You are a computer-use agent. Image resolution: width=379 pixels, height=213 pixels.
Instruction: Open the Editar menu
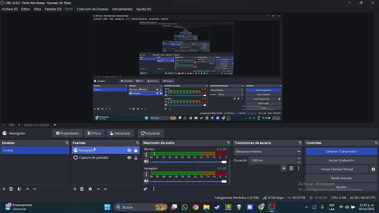[x=25, y=9]
